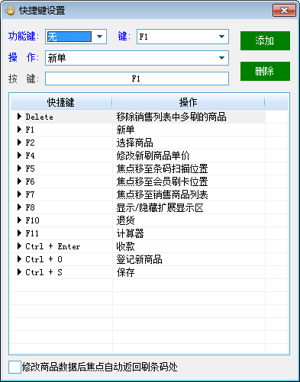Select the Ctrl + O shortcut cell
This screenshot has width=300, height=382.
[x=68, y=259]
